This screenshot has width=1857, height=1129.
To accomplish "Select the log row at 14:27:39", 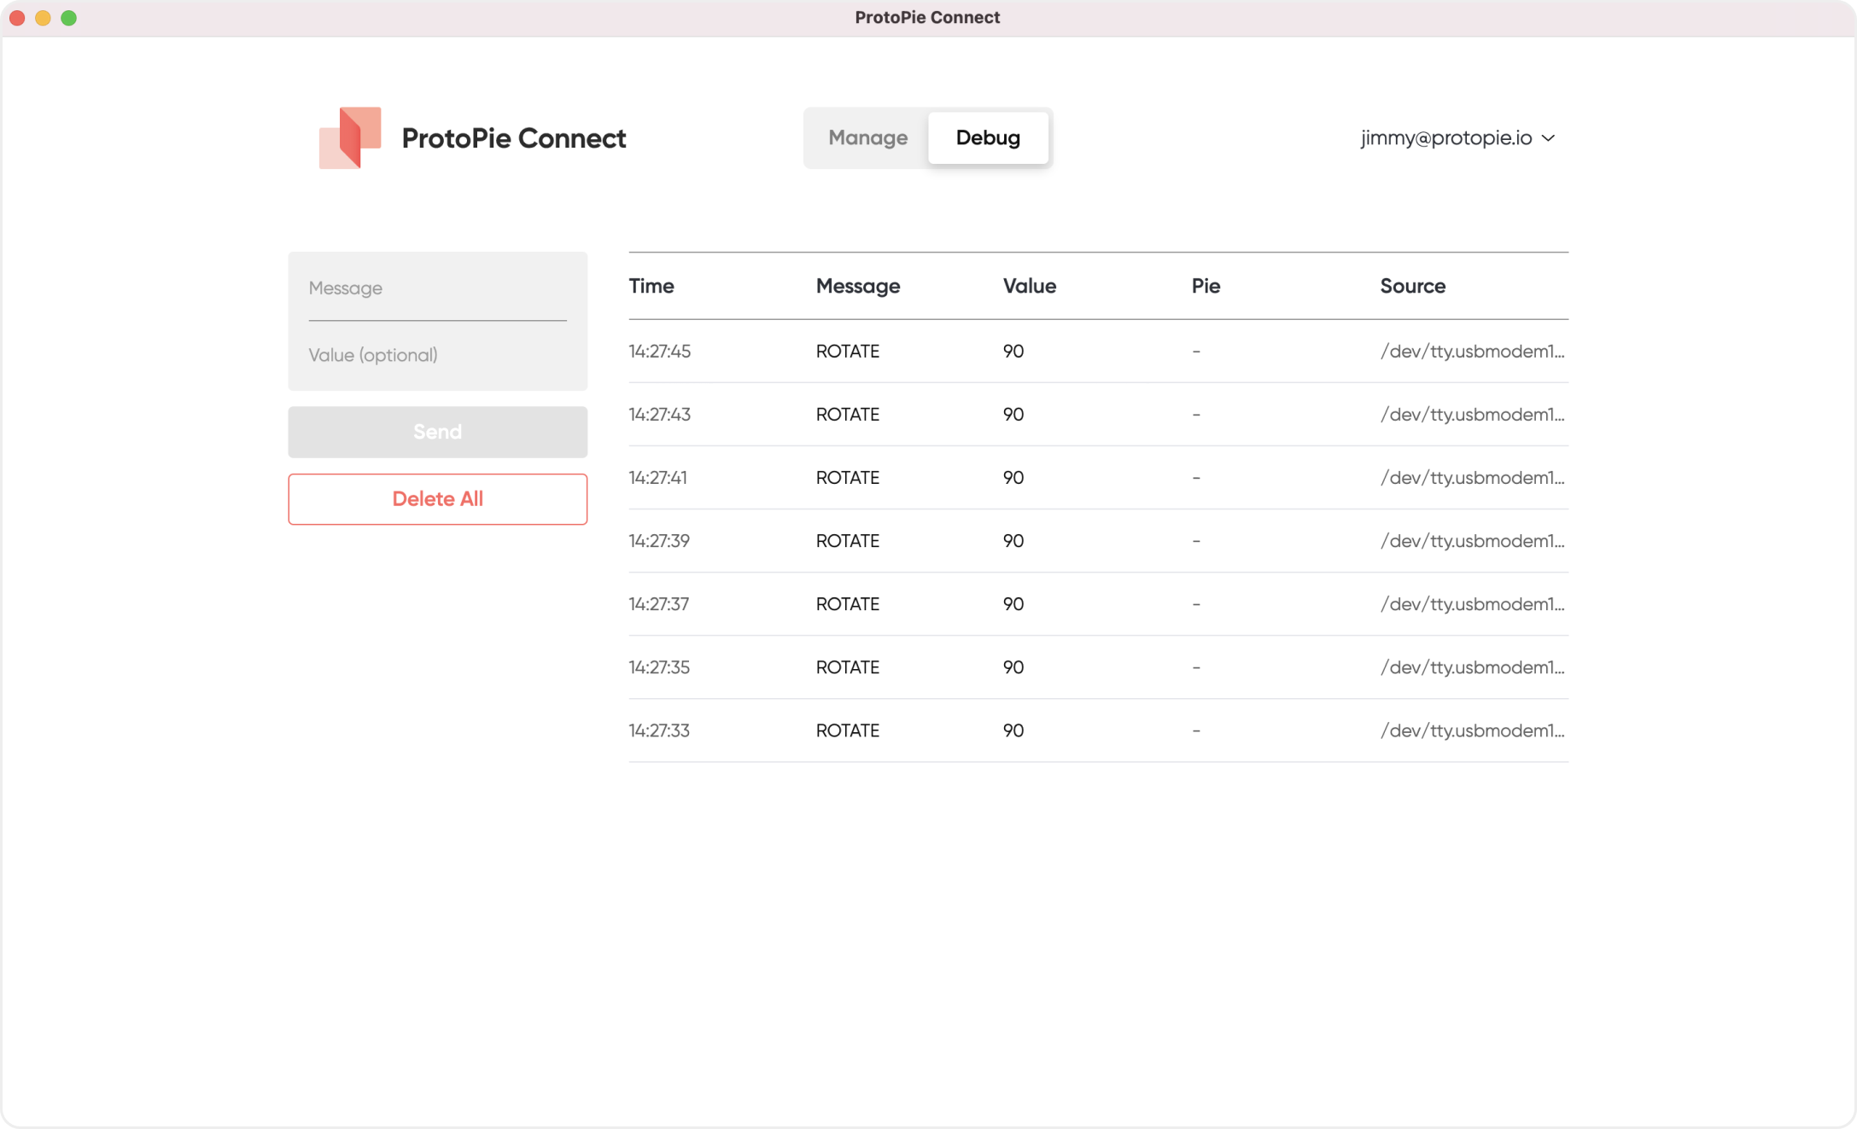I will click(1097, 541).
